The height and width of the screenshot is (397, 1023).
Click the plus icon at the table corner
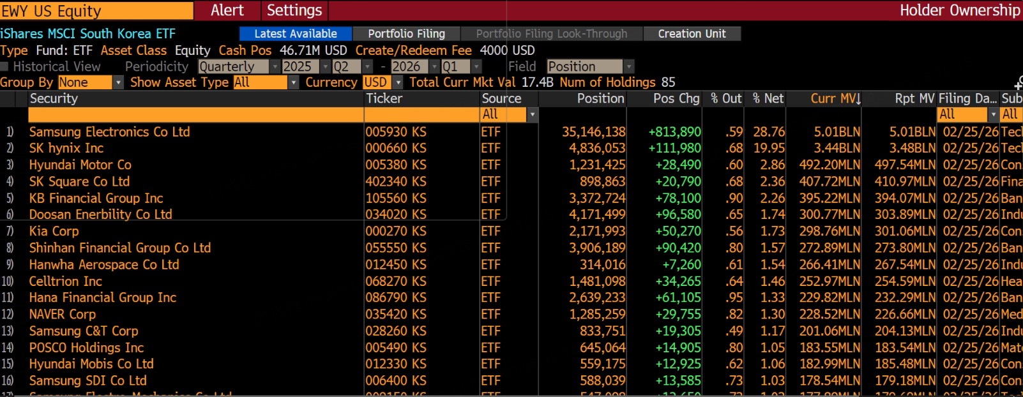[1018, 84]
